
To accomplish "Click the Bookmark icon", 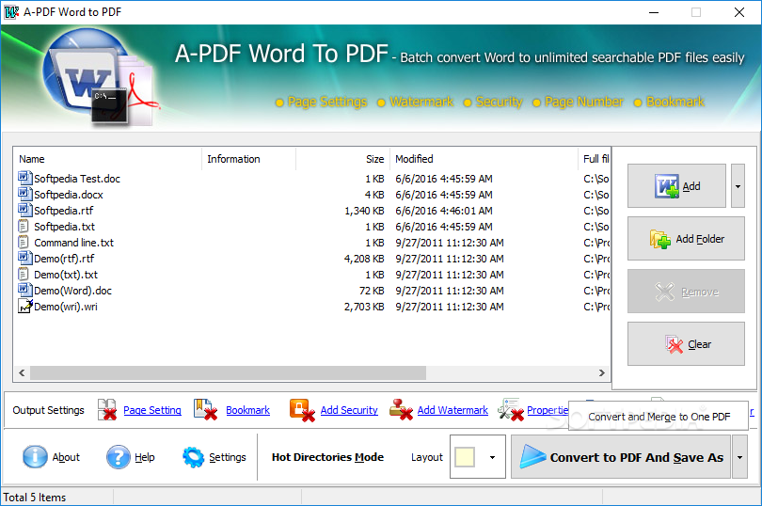I will (x=205, y=409).
